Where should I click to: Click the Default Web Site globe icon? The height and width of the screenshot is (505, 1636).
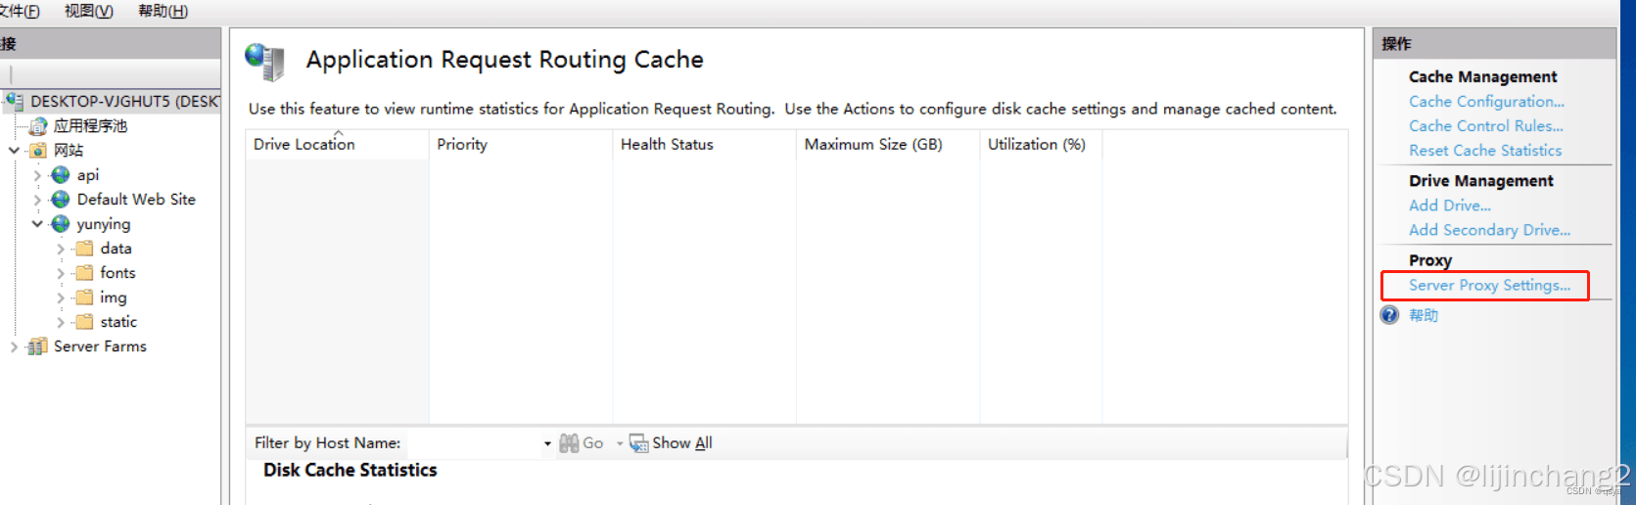point(61,200)
